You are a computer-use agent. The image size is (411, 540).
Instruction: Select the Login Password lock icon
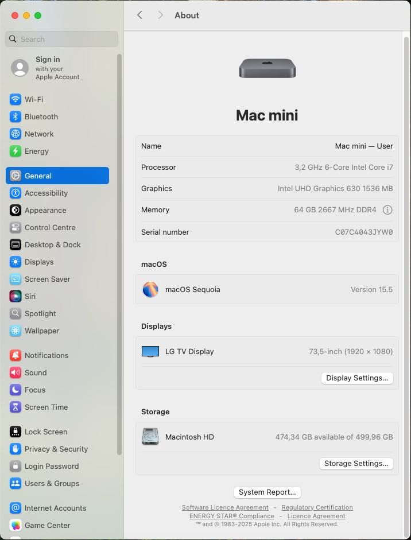click(15, 466)
